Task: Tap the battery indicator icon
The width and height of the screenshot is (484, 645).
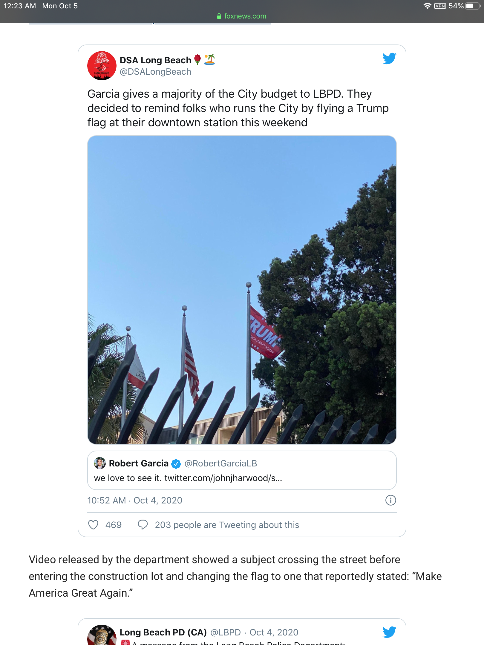Action: (473, 6)
